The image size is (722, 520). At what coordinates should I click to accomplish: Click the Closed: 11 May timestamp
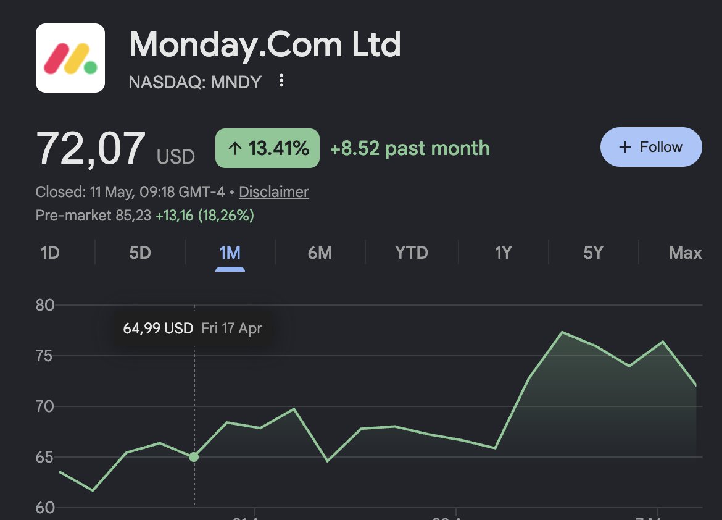coord(130,192)
